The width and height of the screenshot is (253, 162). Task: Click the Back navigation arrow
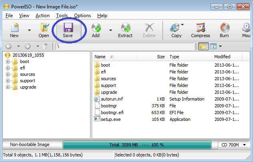point(8,47)
